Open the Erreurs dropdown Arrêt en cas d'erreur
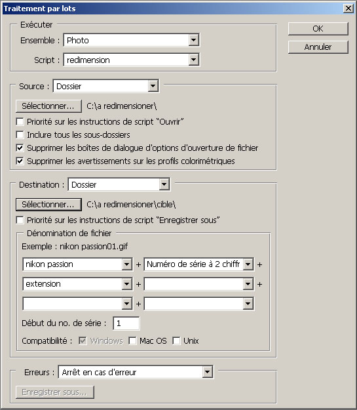 point(136,372)
